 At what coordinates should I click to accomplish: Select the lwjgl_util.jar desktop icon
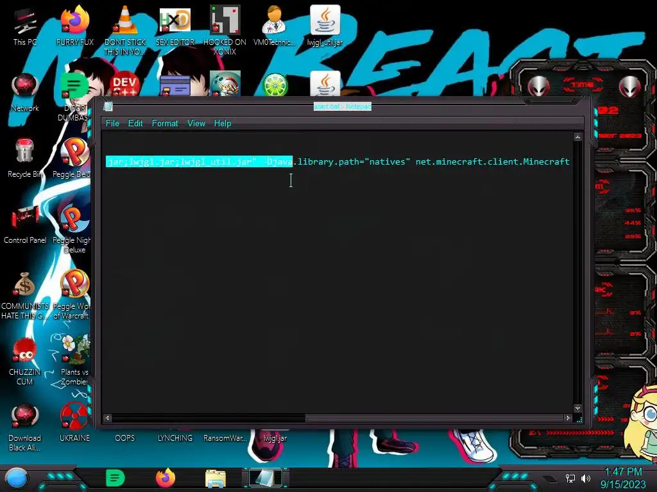325,26
